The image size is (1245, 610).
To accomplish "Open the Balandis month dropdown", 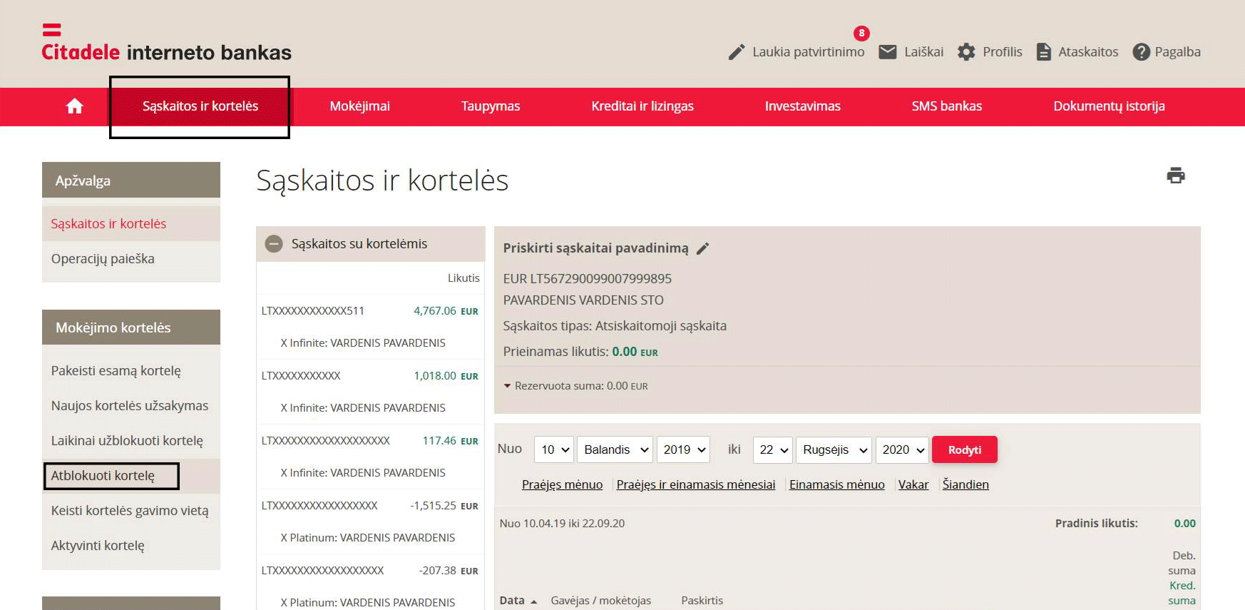I will point(615,449).
